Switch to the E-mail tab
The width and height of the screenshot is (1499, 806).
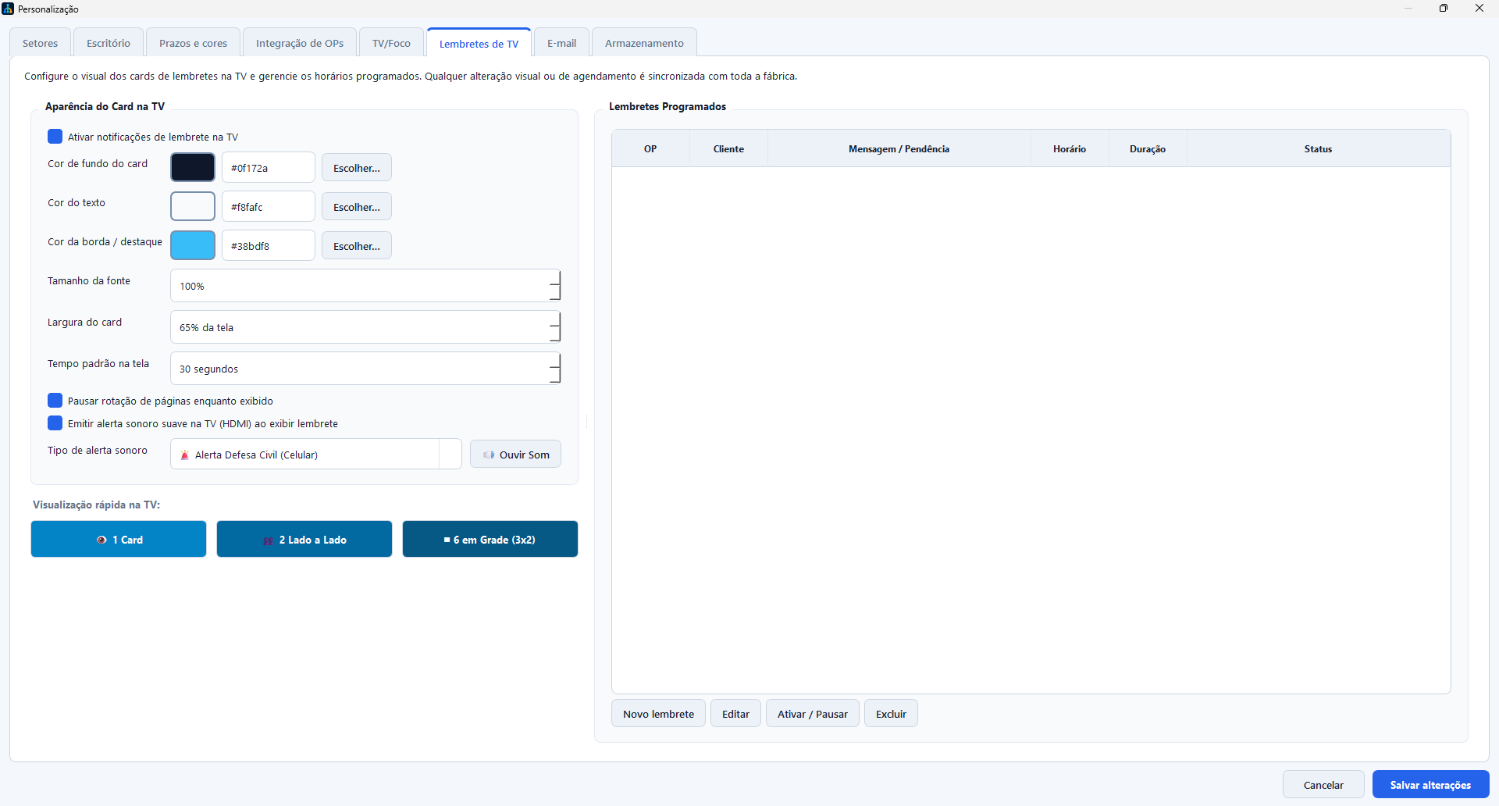coord(562,43)
